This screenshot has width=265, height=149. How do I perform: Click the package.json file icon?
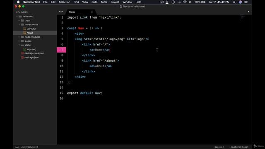22,58
